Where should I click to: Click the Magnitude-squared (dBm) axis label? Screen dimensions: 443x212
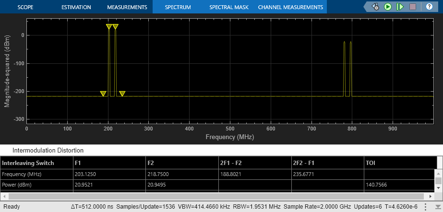[7, 71]
